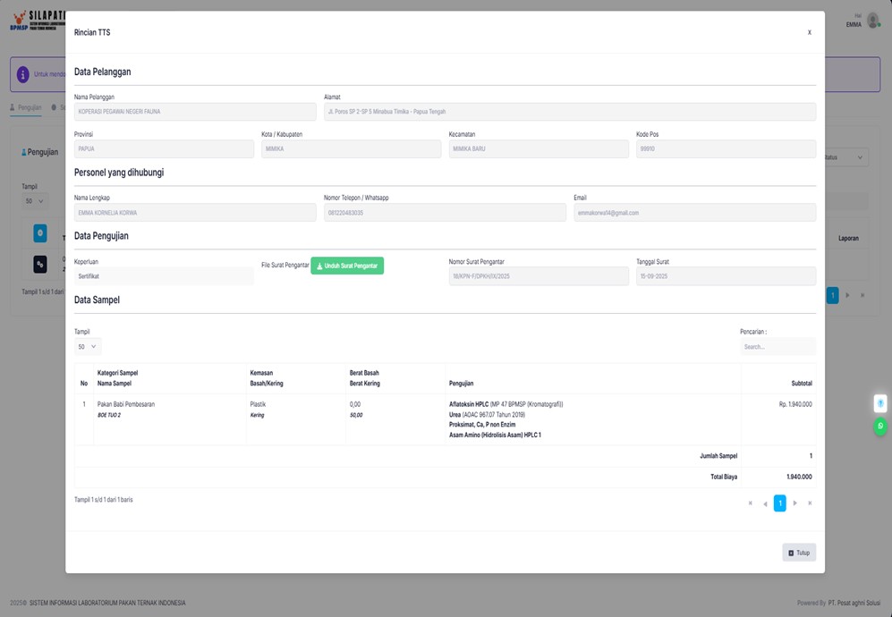This screenshot has height=617, width=892.
Task: Go to next page in sample table pagination
Action: 794,503
